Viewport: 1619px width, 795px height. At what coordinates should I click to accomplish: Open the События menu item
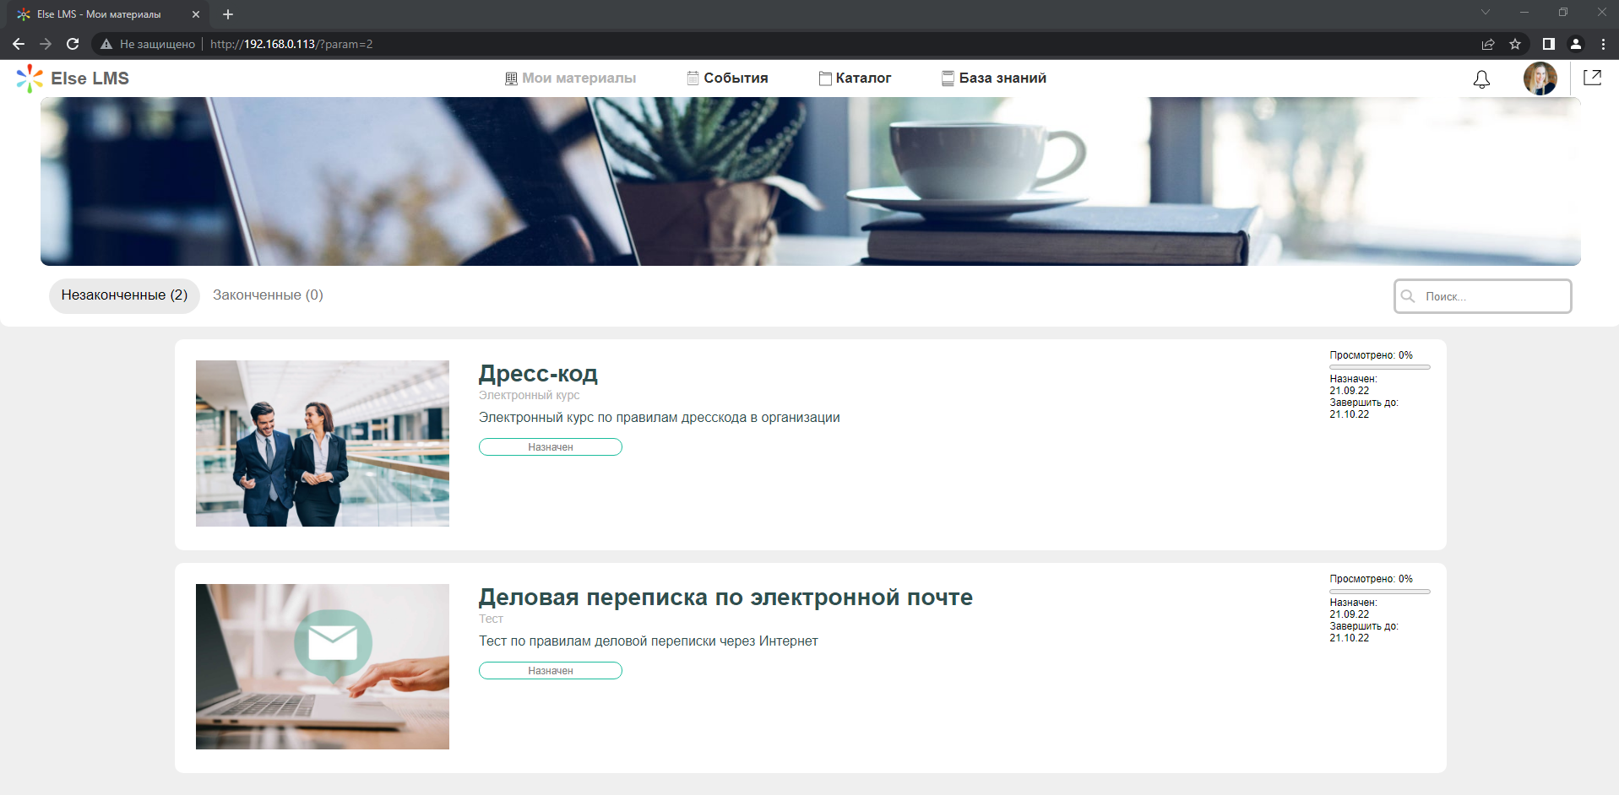coord(727,78)
